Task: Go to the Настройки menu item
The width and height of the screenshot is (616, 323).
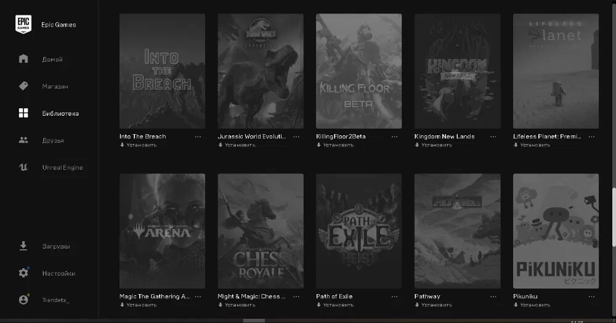Action: (59, 273)
